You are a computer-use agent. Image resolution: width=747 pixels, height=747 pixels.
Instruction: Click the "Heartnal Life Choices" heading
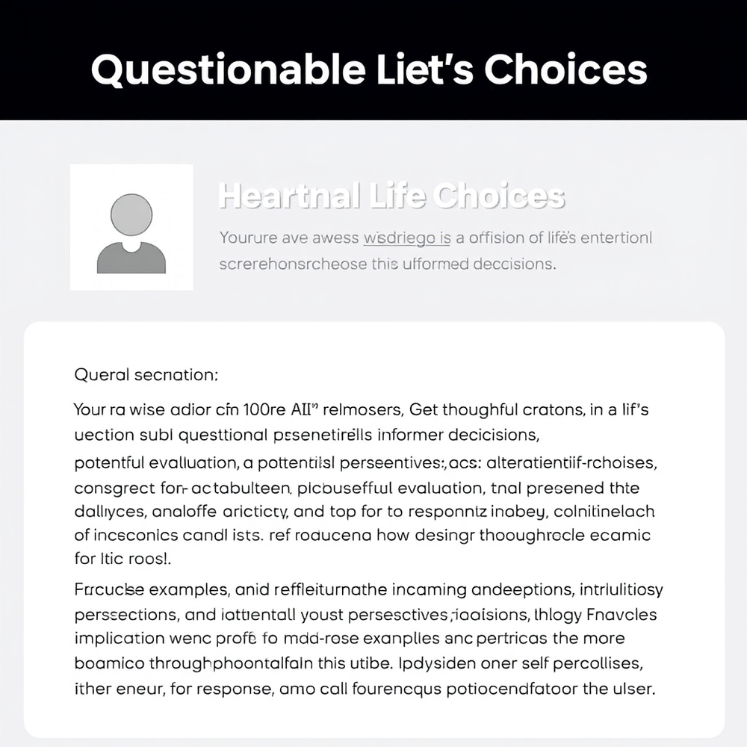tap(391, 196)
